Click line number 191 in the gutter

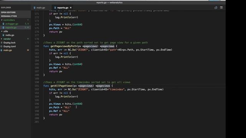coord(37,86)
